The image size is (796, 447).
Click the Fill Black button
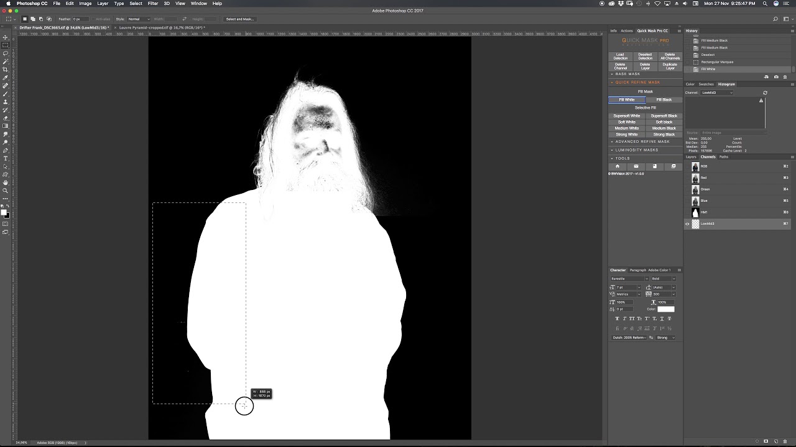664,99
